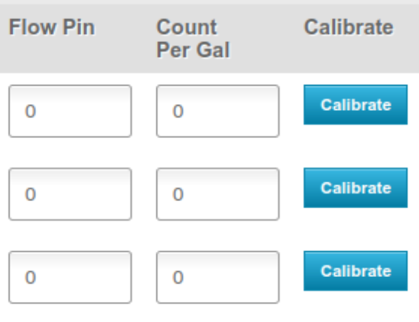The image size is (419, 322).
Task: Select second row Count Per Gal input
Action: pyautogui.click(x=218, y=194)
